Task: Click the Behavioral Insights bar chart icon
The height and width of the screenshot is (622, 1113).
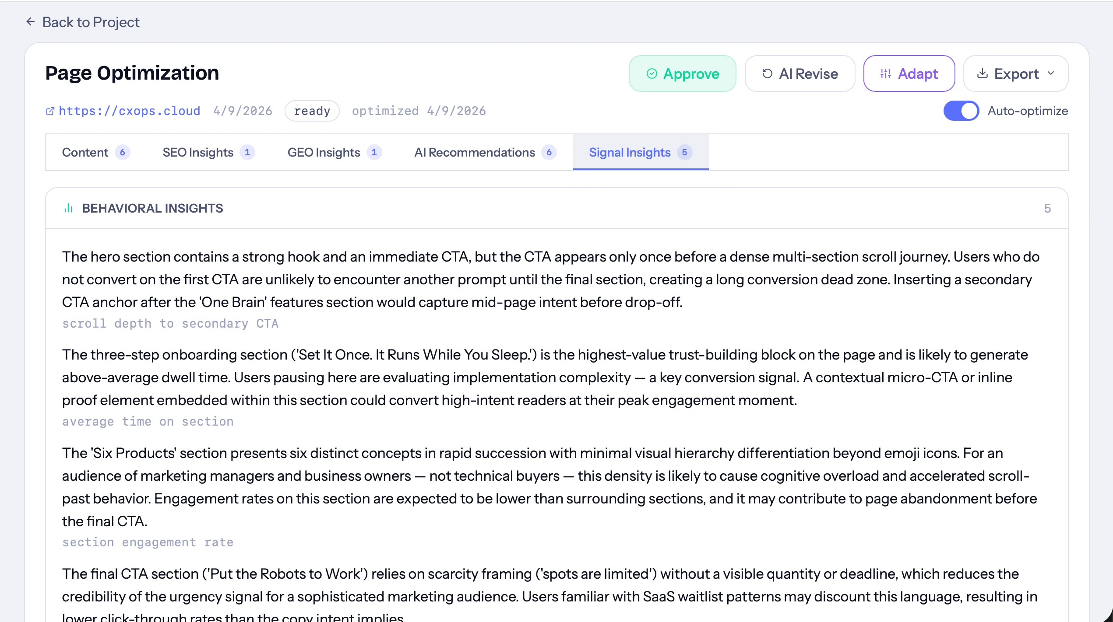Action: (x=68, y=208)
